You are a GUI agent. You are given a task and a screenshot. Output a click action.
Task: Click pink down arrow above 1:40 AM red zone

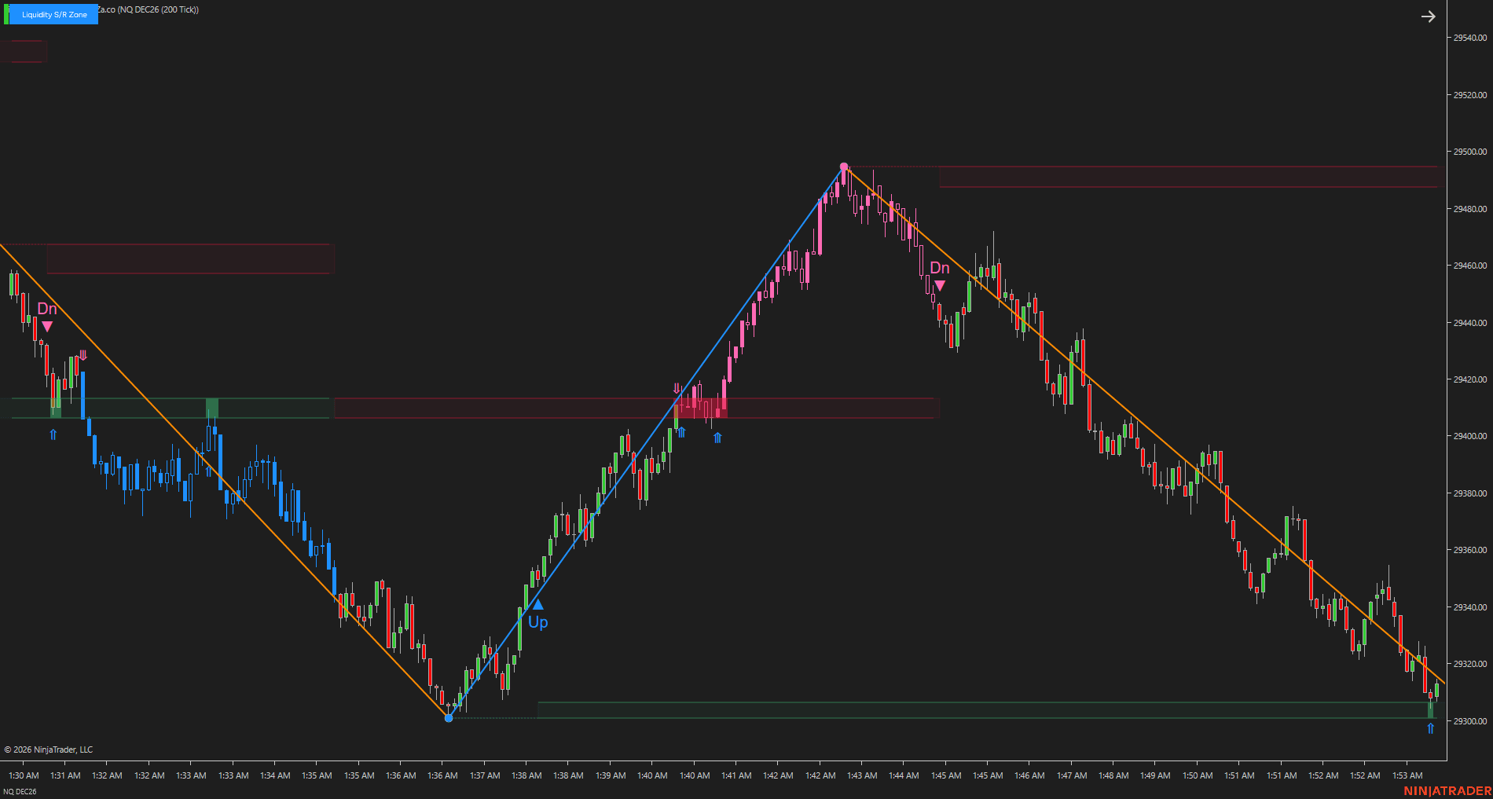677,388
